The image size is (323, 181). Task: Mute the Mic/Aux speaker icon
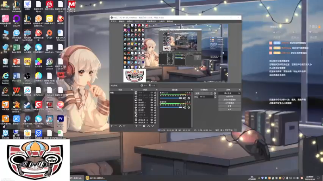point(184,98)
